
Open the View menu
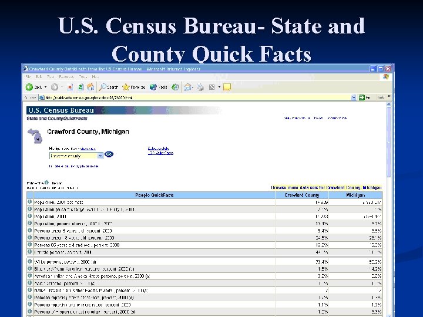(x=50, y=77)
